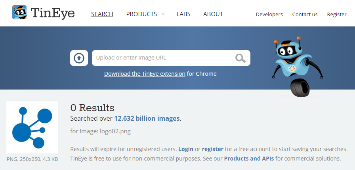Expand the PRODUCTS dropdown arrow
This screenshot has height=170, width=355.
click(163, 15)
